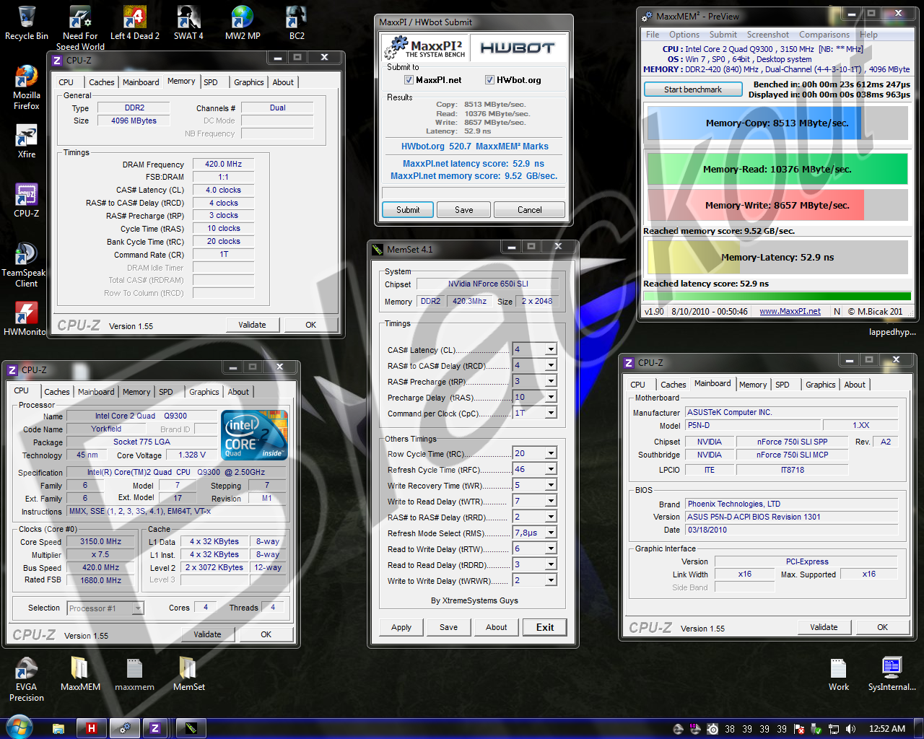This screenshot has height=739, width=924.
Task: Click Exit in MemSet
Action: (545, 627)
